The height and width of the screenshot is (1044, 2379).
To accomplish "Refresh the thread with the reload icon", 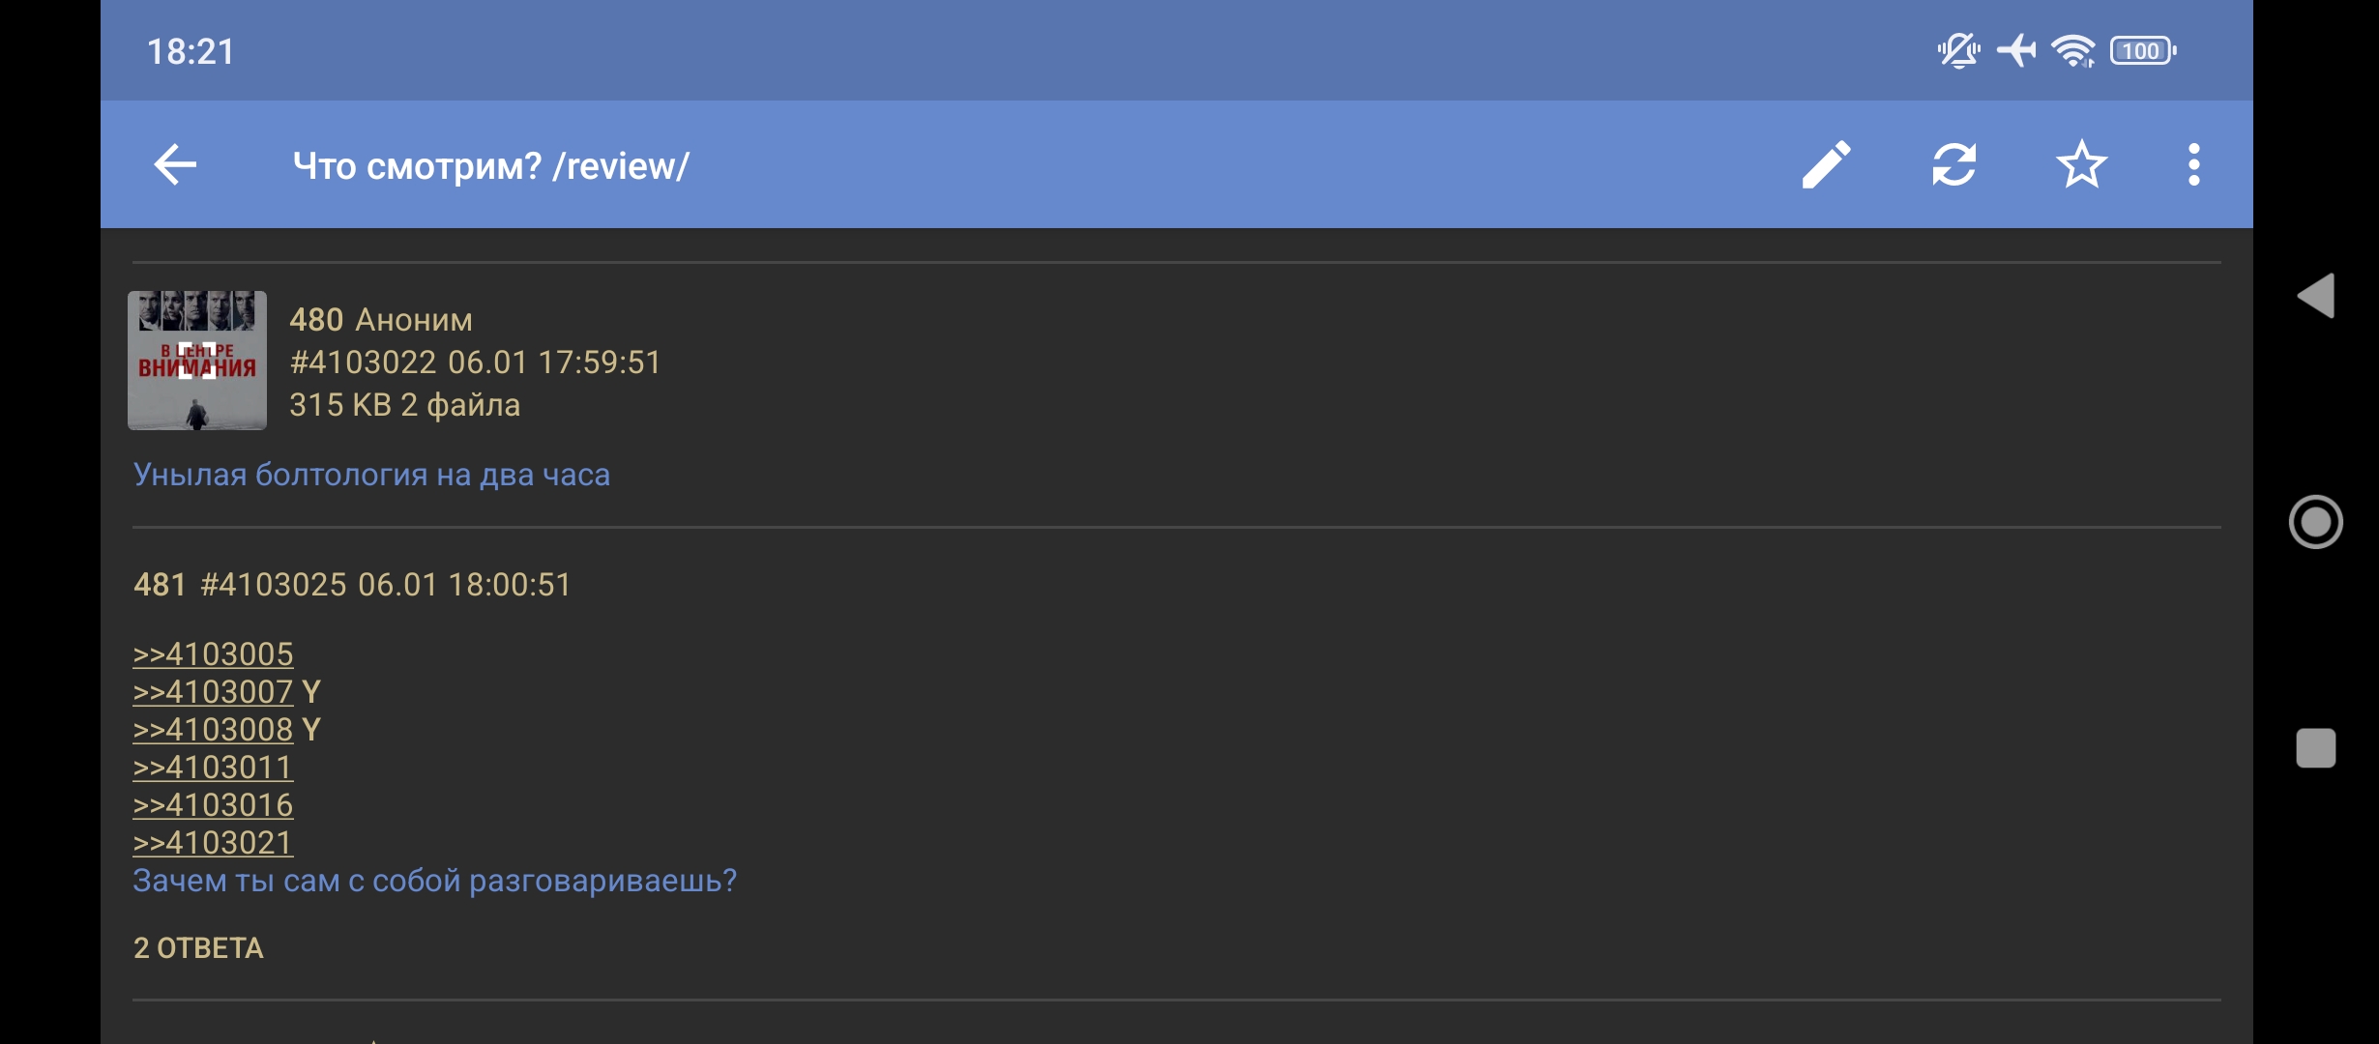I will [1953, 165].
